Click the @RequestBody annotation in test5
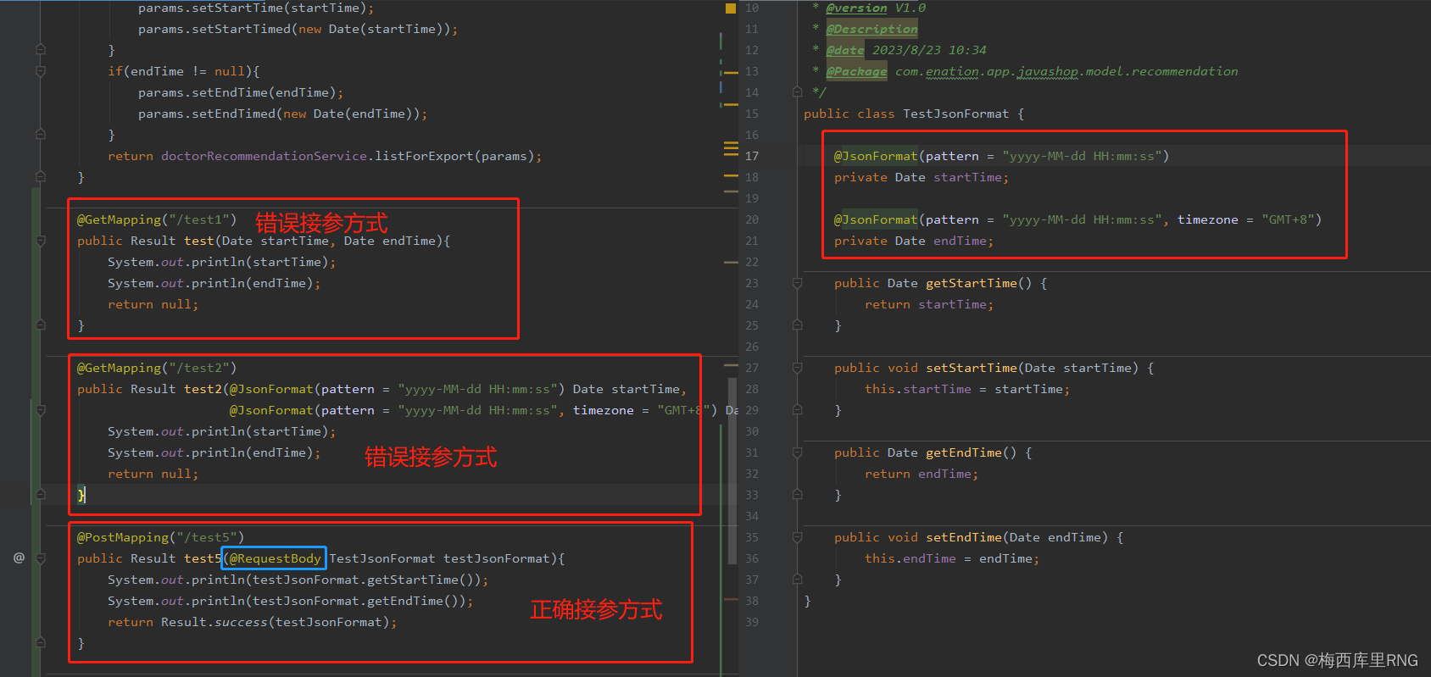1431x677 pixels. coord(275,558)
